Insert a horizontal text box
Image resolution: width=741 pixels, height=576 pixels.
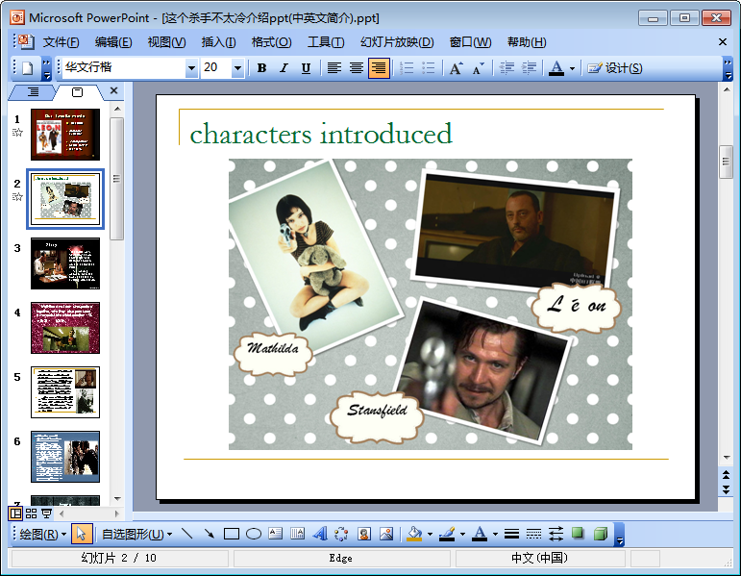[x=275, y=535]
